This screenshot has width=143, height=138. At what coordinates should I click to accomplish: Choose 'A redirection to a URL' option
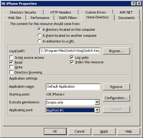click(x=39, y=41)
